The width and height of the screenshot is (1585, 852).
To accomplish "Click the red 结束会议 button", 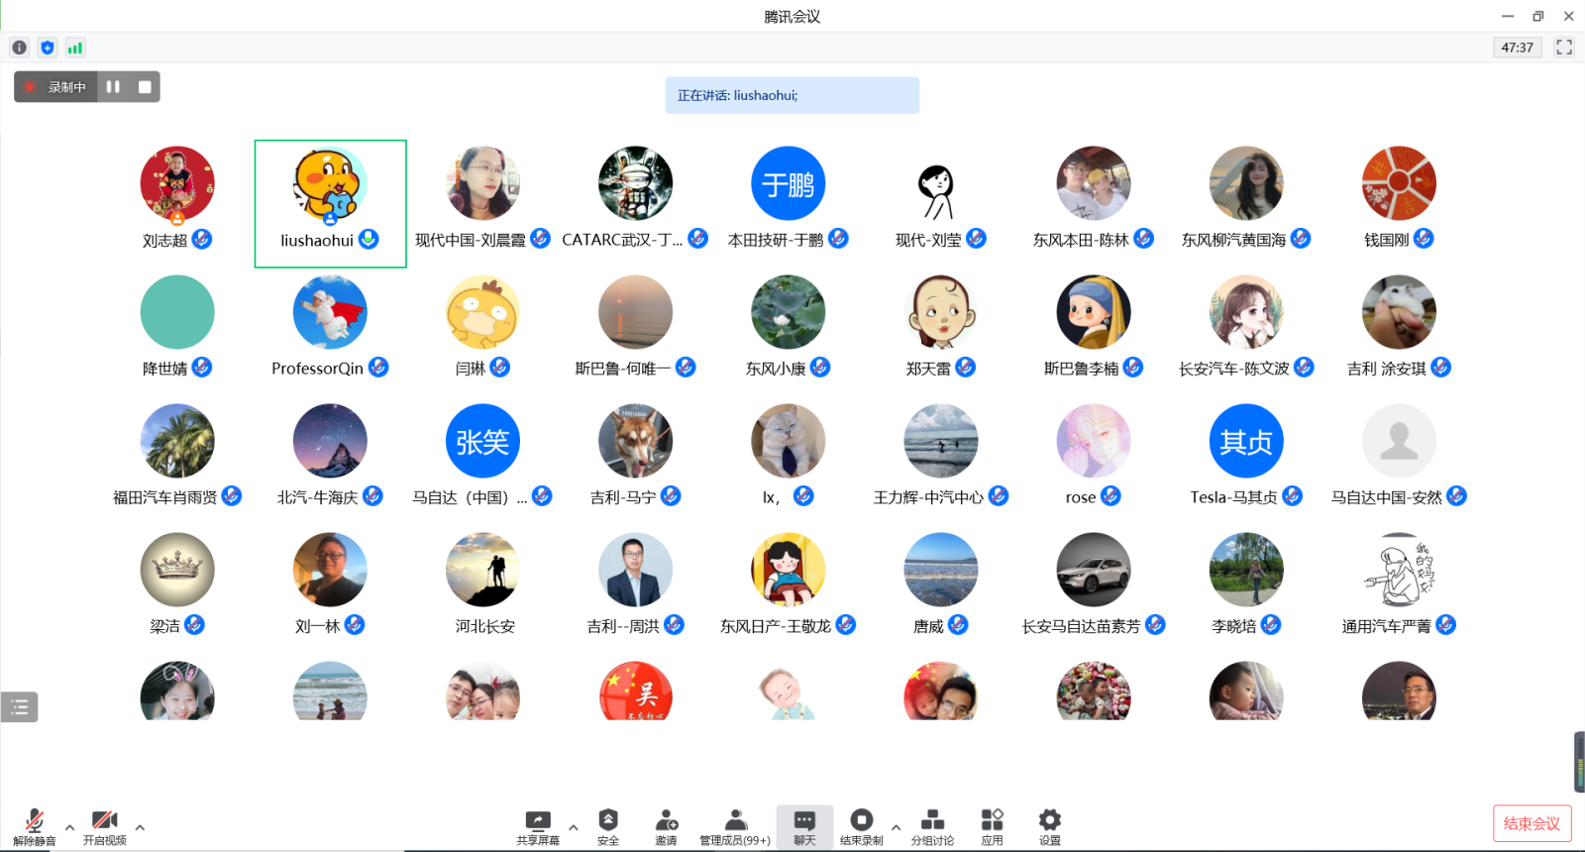I will pyautogui.click(x=1532, y=823).
